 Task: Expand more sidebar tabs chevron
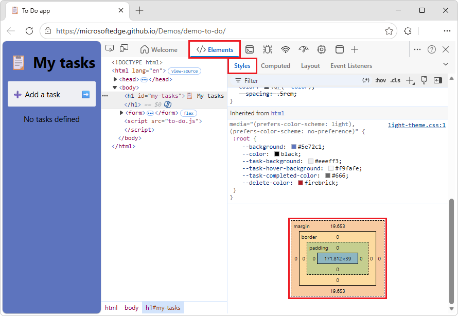tap(446, 64)
